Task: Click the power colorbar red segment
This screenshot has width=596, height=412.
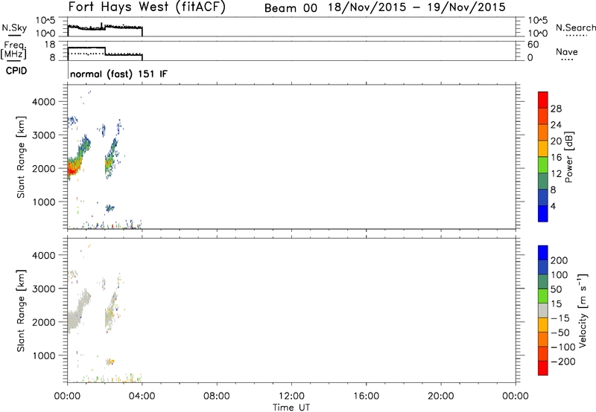Action: [543, 100]
